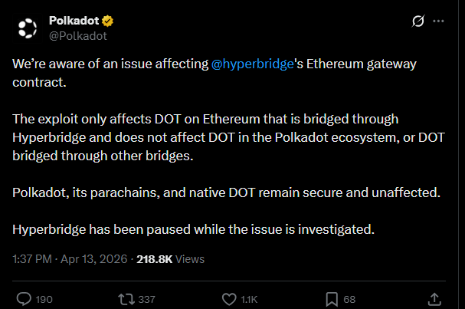Click the 190 replies count
The image size is (465, 309).
(44, 299)
